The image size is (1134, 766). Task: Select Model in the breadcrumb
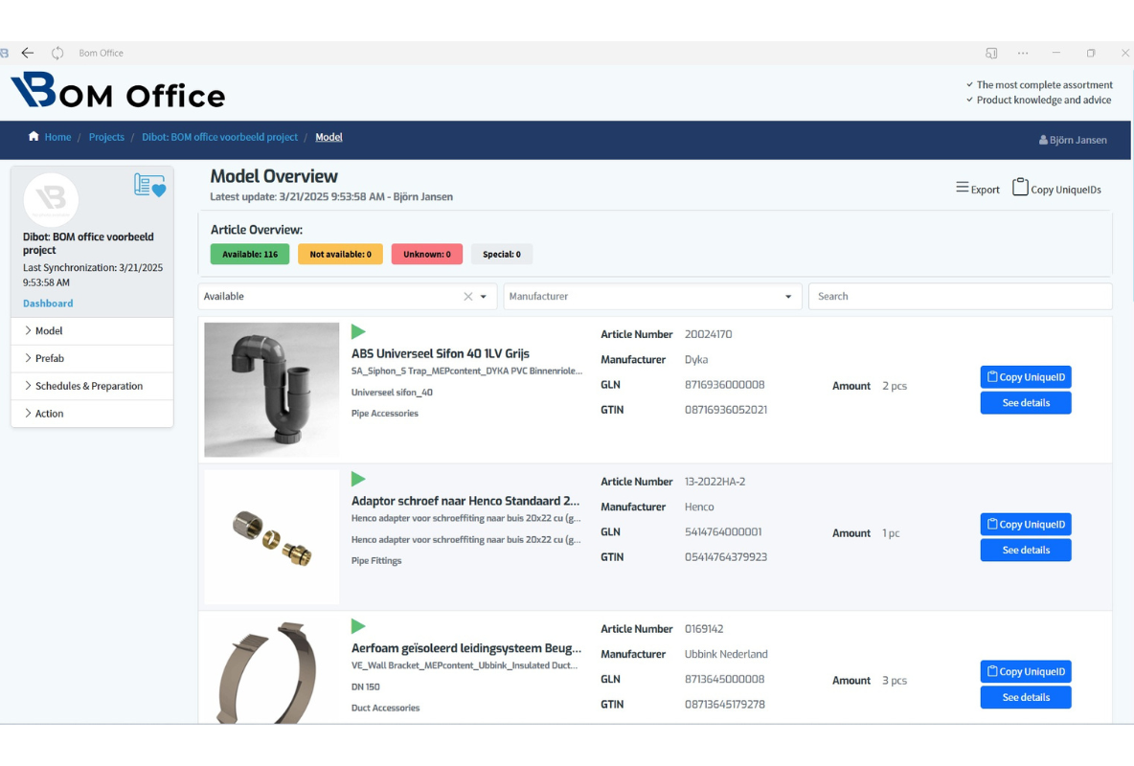329,138
